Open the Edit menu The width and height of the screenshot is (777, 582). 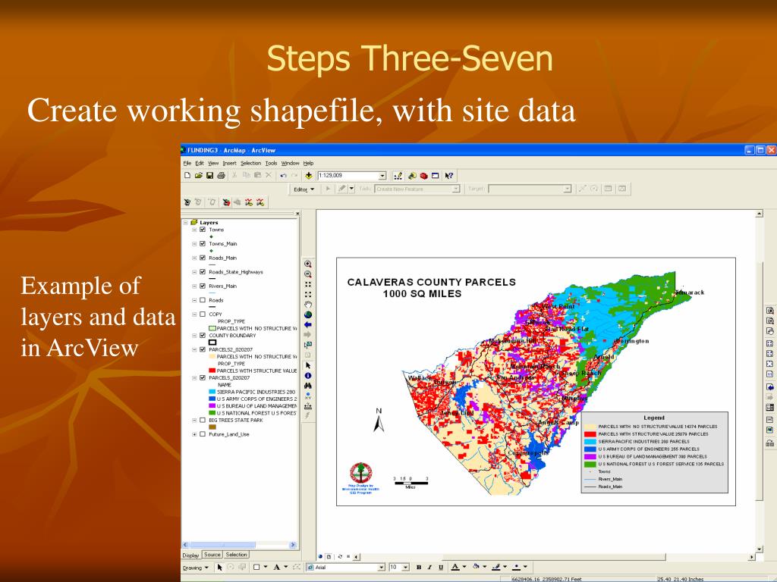[x=200, y=164]
